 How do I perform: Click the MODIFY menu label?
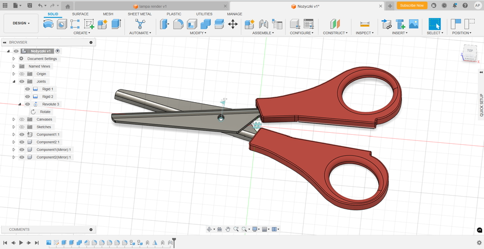198,33
